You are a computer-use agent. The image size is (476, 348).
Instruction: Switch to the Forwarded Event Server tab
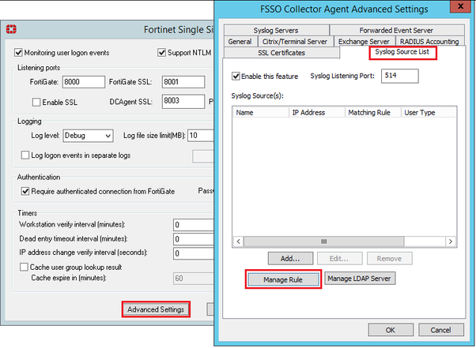[x=397, y=30]
